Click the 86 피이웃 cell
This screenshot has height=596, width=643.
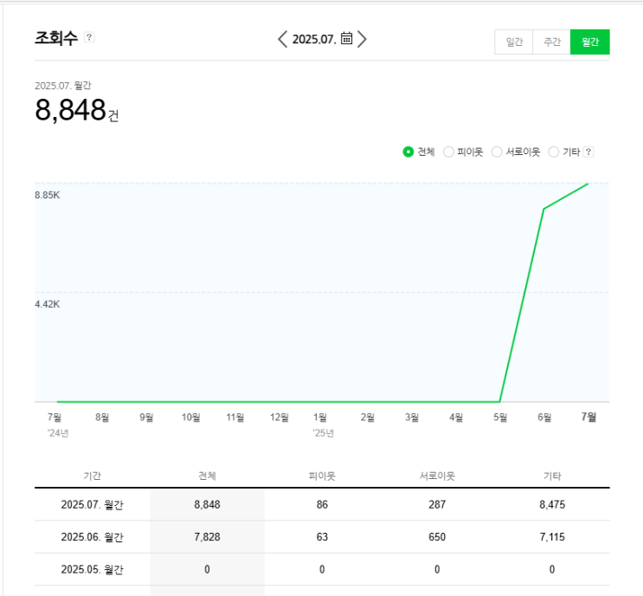(x=322, y=504)
